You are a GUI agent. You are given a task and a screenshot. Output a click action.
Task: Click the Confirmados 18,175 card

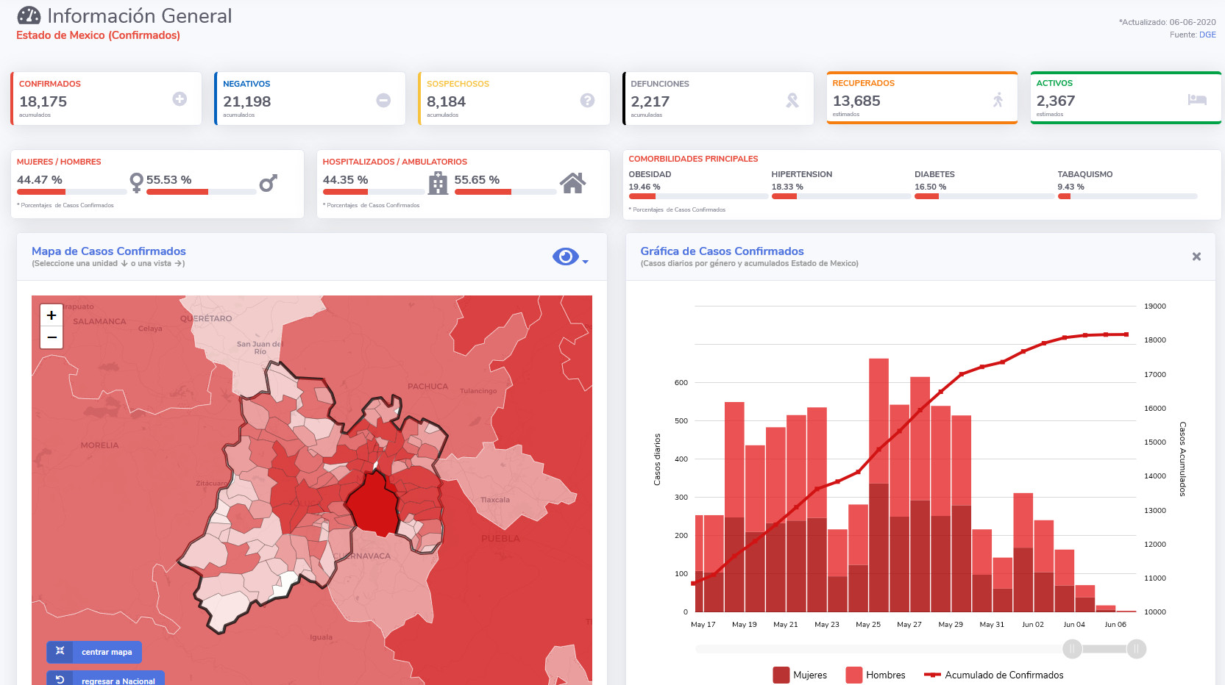tap(106, 98)
